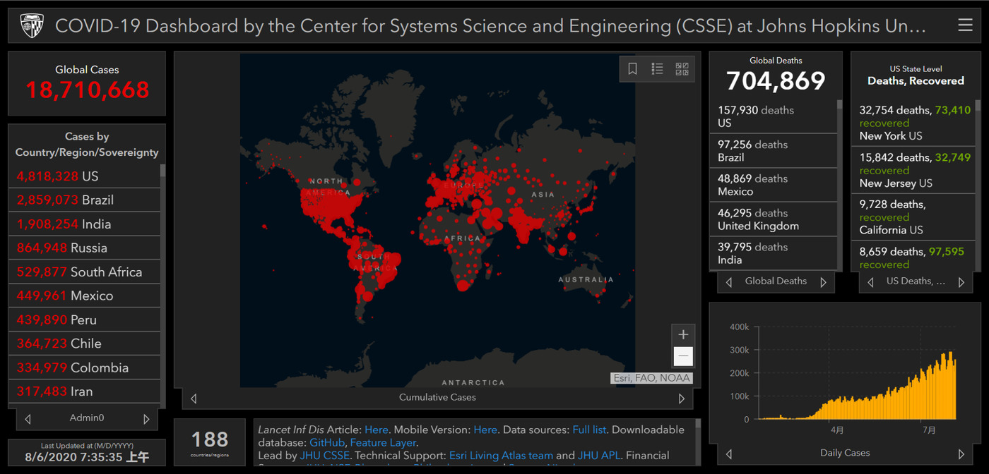Screen dimensions: 989x474
Task: Select the Global Deaths tab label
Action: (x=776, y=281)
